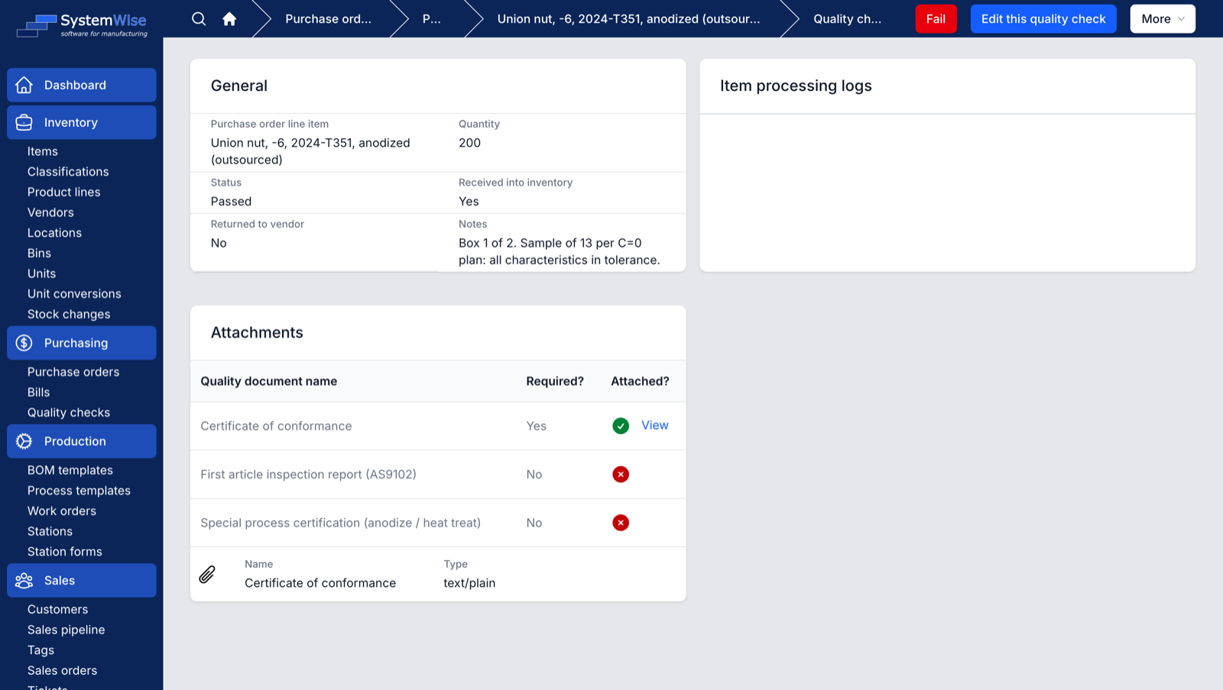Image resolution: width=1223 pixels, height=690 pixels.
Task: Open Process templates page
Action: (x=79, y=491)
